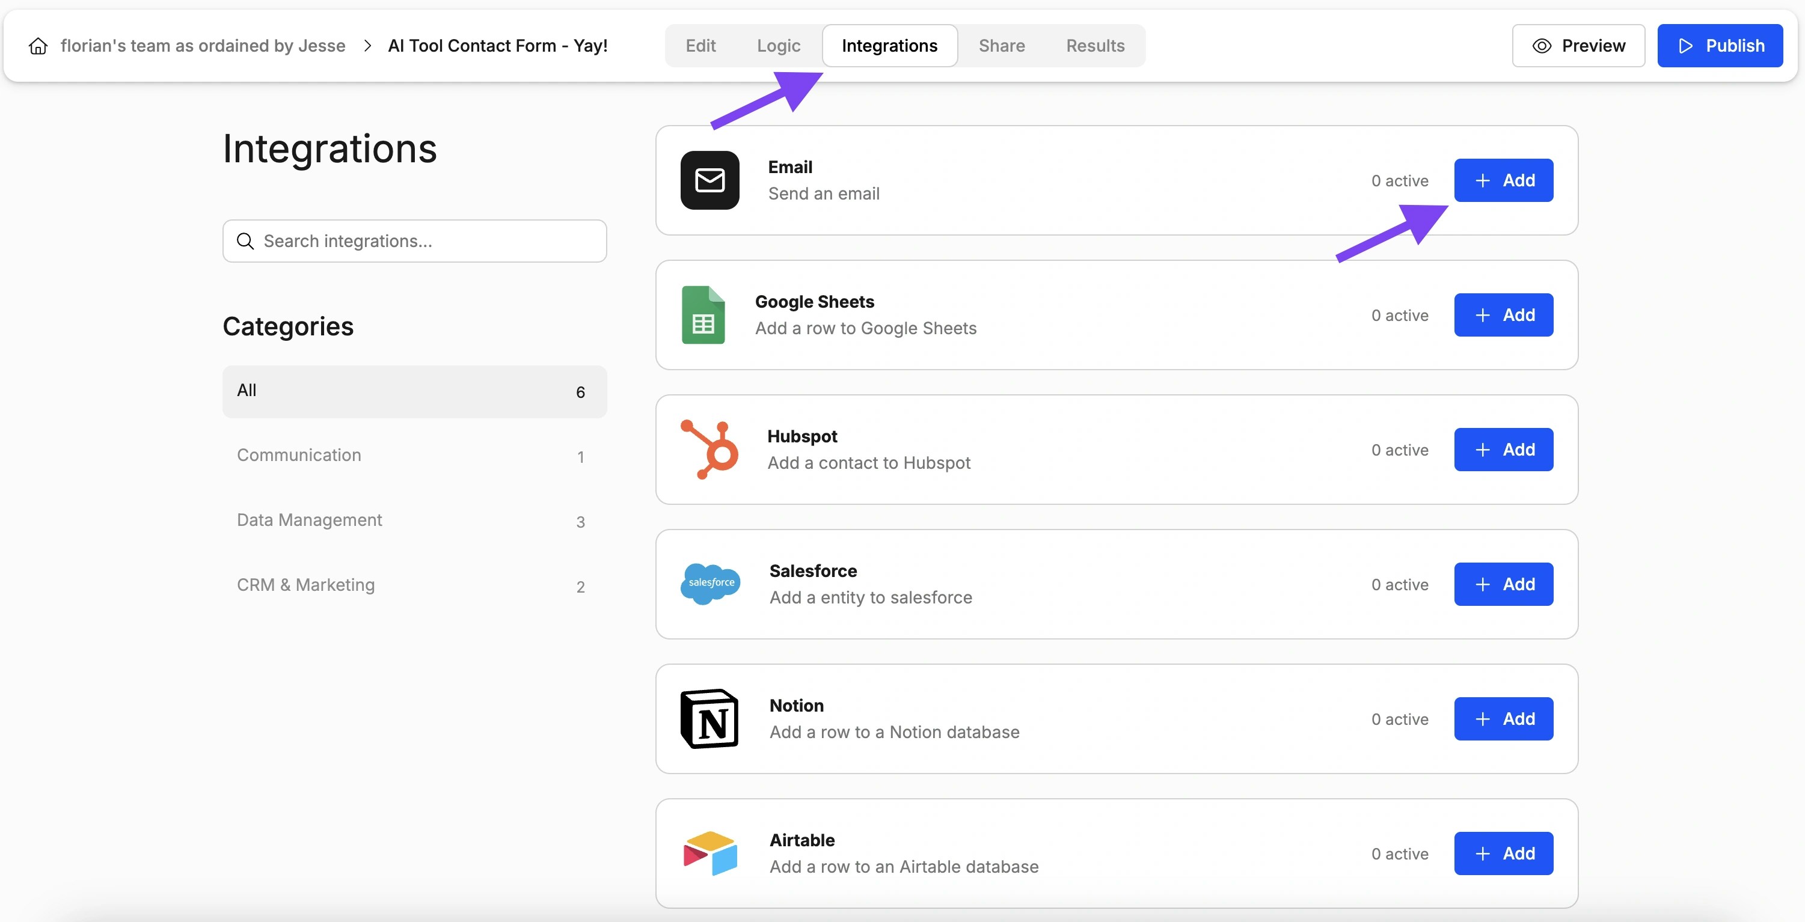Switch to the Results tab
1805x922 pixels.
1094,45
